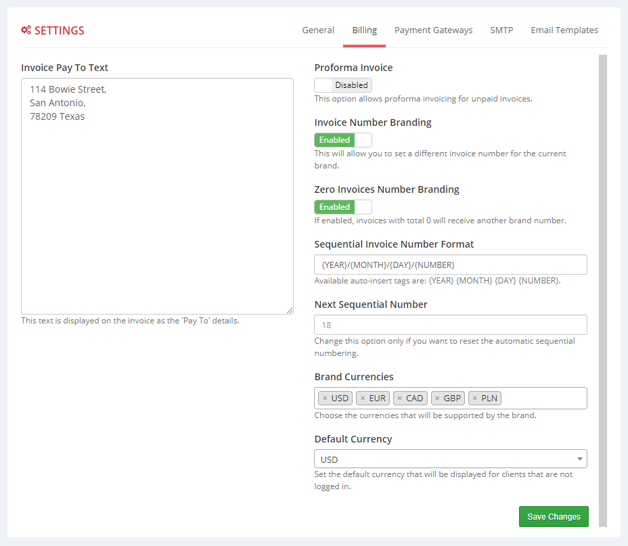Screen dimensions: 628x546
Task: Select the Billing tab
Action: (x=364, y=30)
